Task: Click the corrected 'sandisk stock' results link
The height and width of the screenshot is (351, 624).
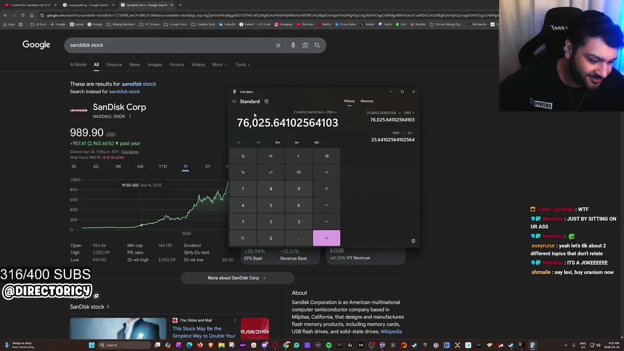Action: point(138,84)
